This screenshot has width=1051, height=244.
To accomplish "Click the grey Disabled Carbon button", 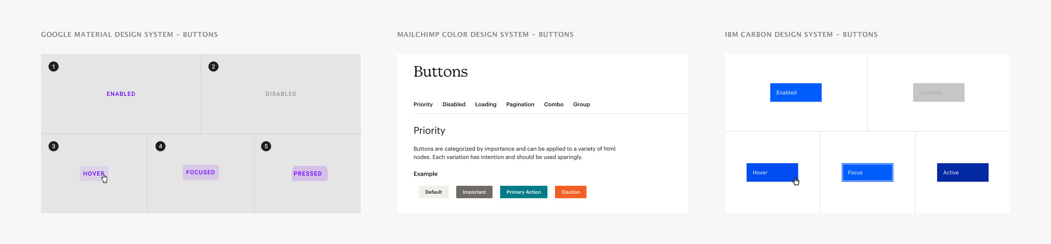I will coord(938,92).
